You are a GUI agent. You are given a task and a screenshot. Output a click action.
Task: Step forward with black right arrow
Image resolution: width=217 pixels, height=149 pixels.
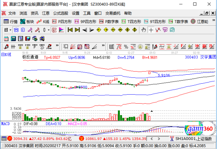(x=92, y=30)
